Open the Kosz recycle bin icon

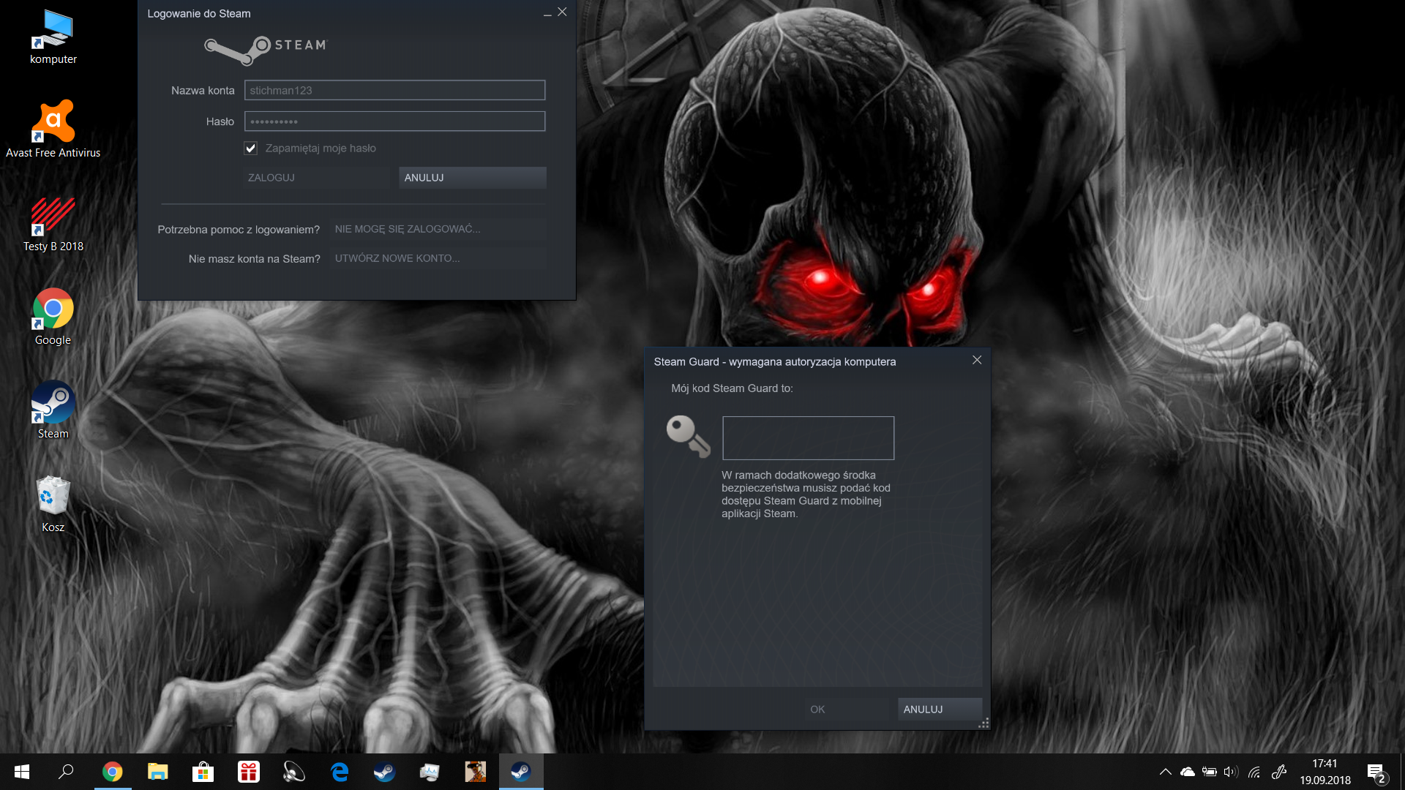coord(53,497)
